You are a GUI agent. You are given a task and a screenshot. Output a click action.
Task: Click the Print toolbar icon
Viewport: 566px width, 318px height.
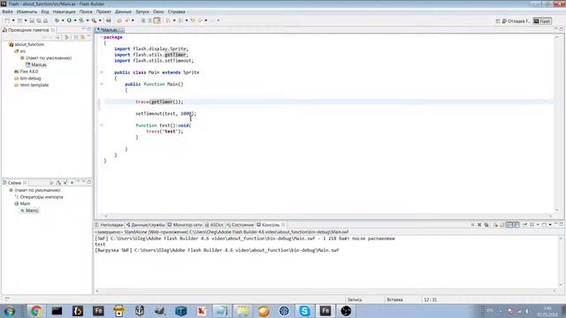pos(45,20)
